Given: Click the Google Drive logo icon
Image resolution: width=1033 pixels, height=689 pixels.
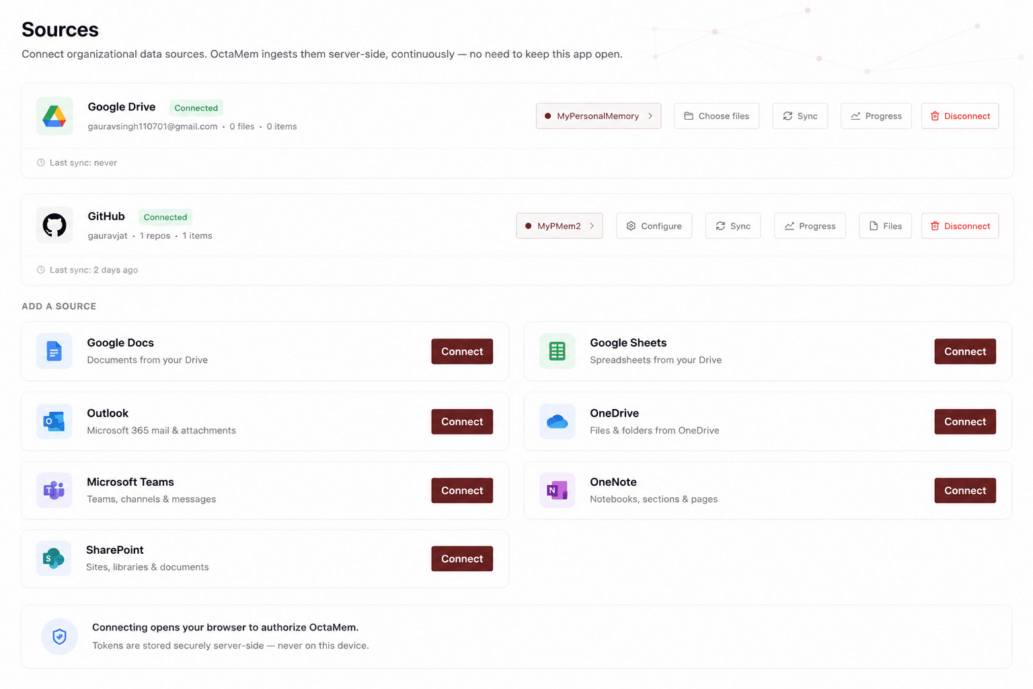Looking at the screenshot, I should [x=54, y=116].
